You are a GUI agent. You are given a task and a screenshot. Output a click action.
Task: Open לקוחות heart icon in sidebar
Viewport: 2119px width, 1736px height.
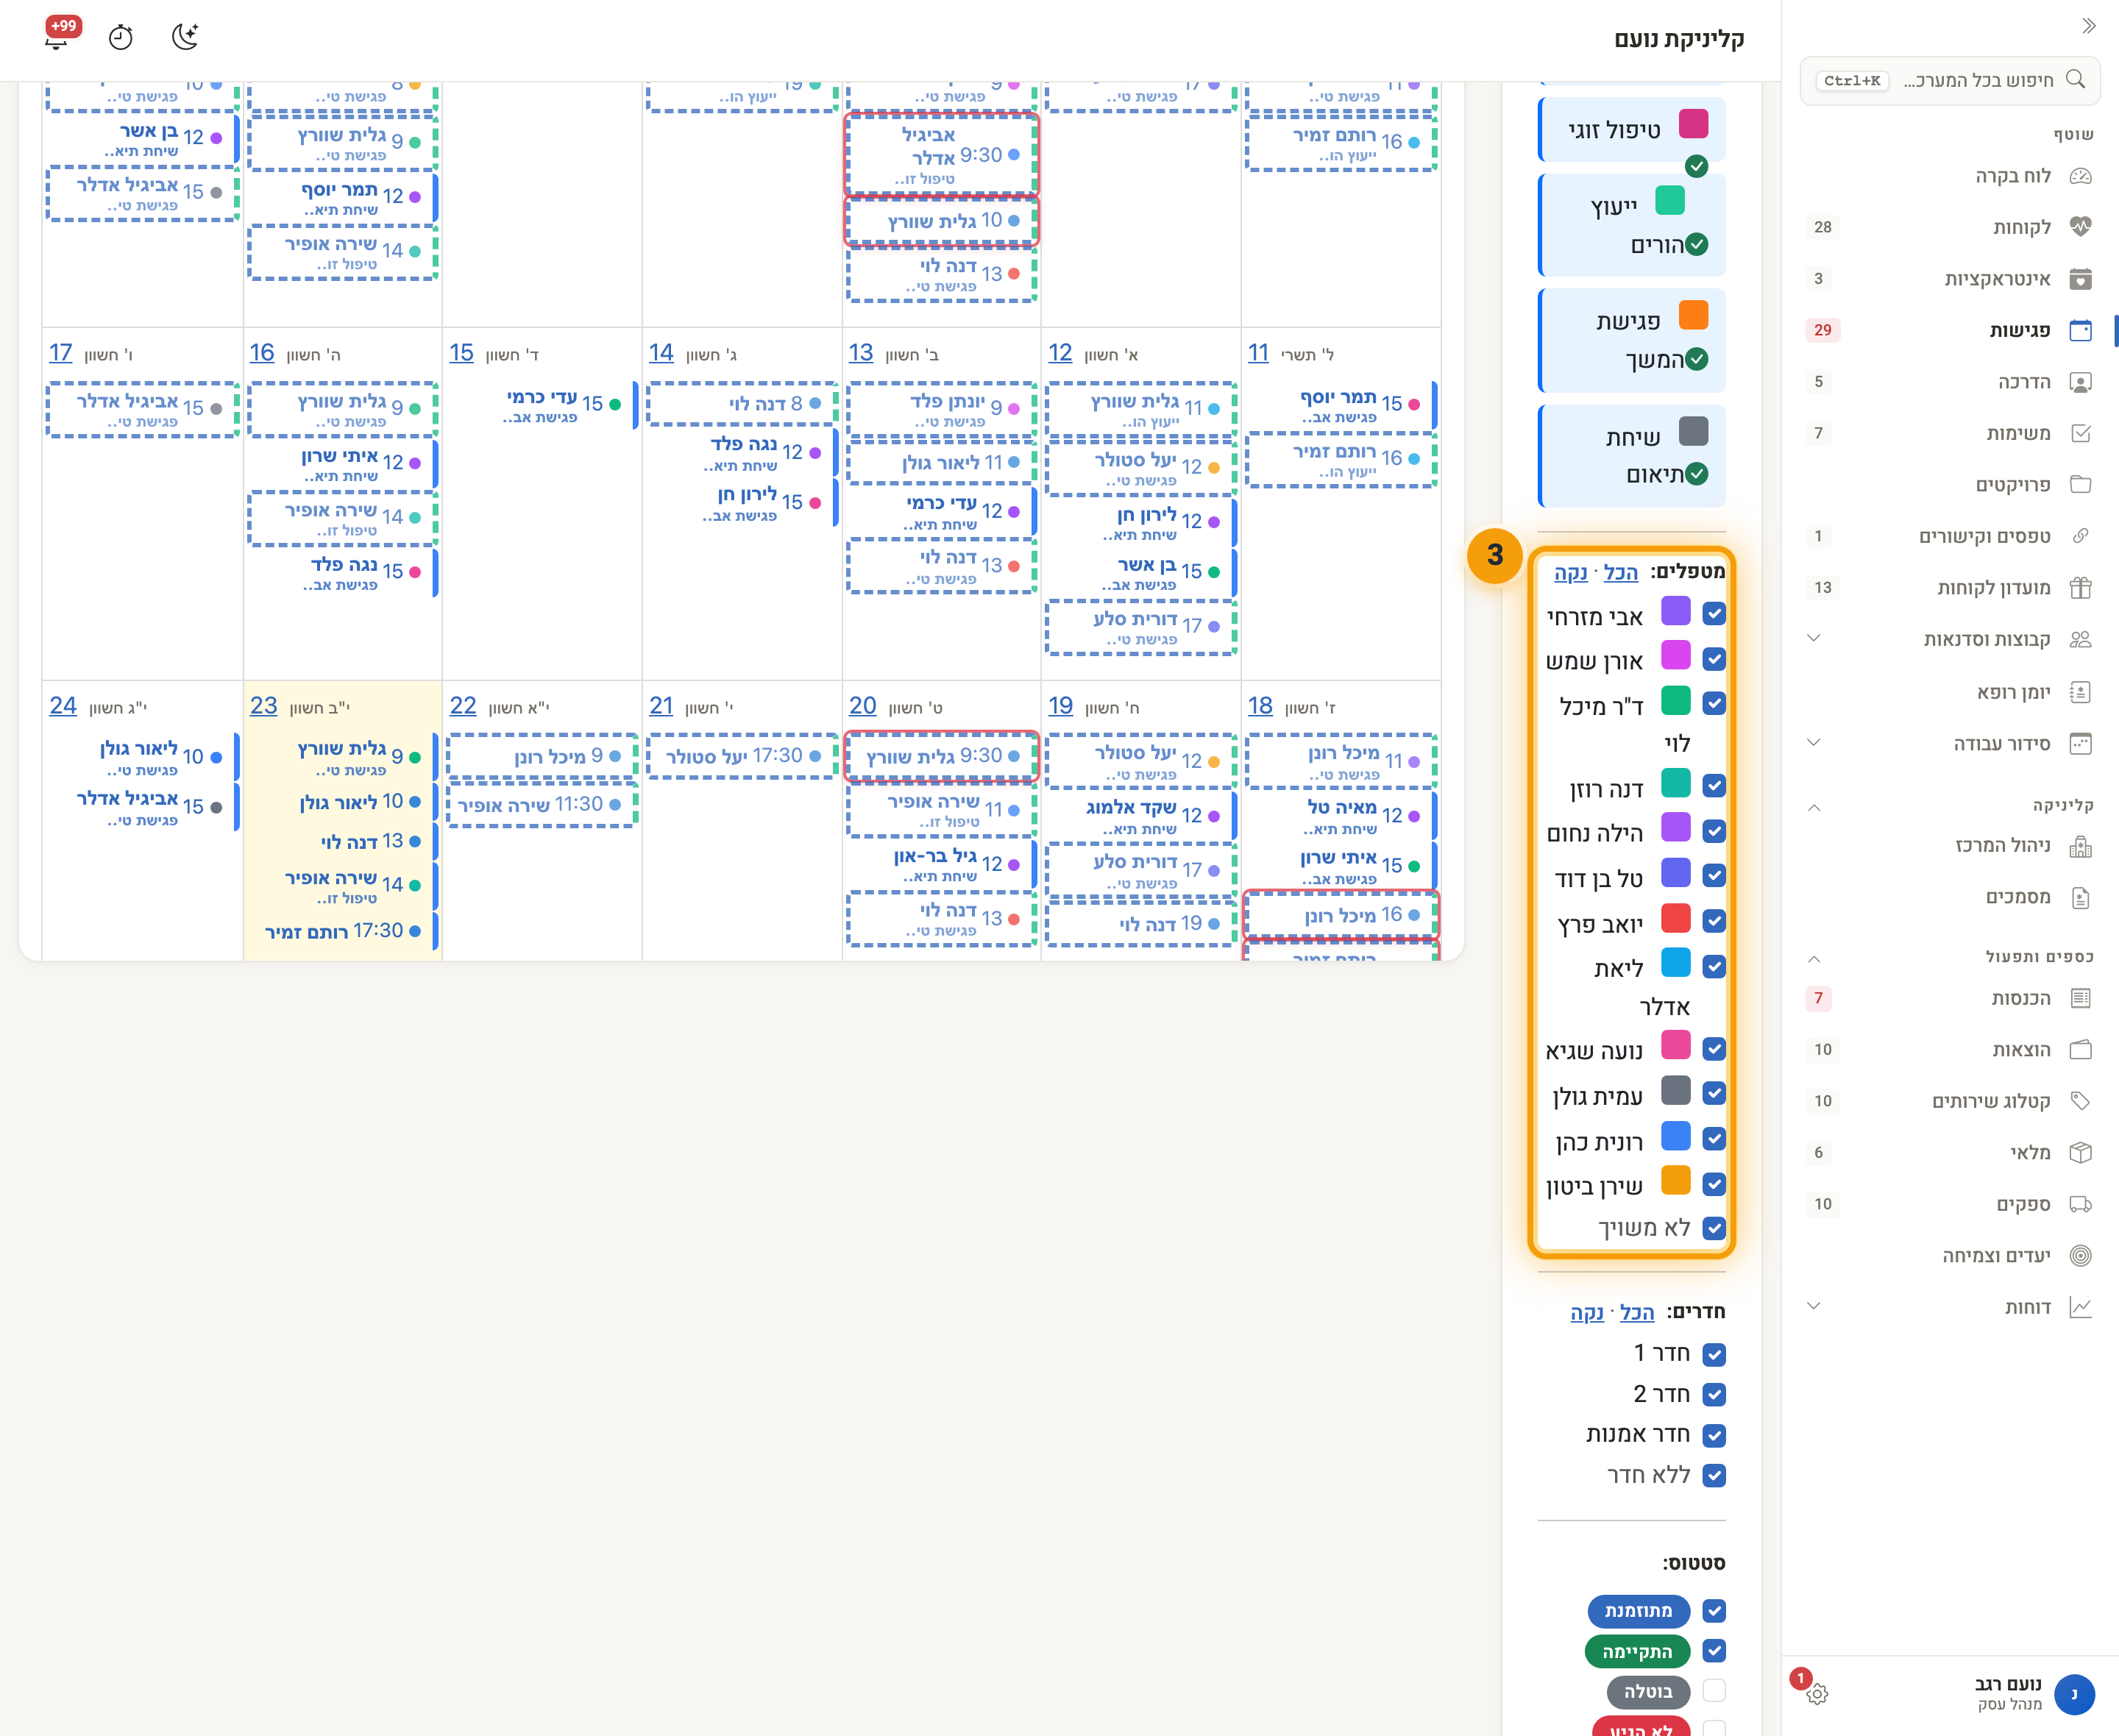point(2080,227)
